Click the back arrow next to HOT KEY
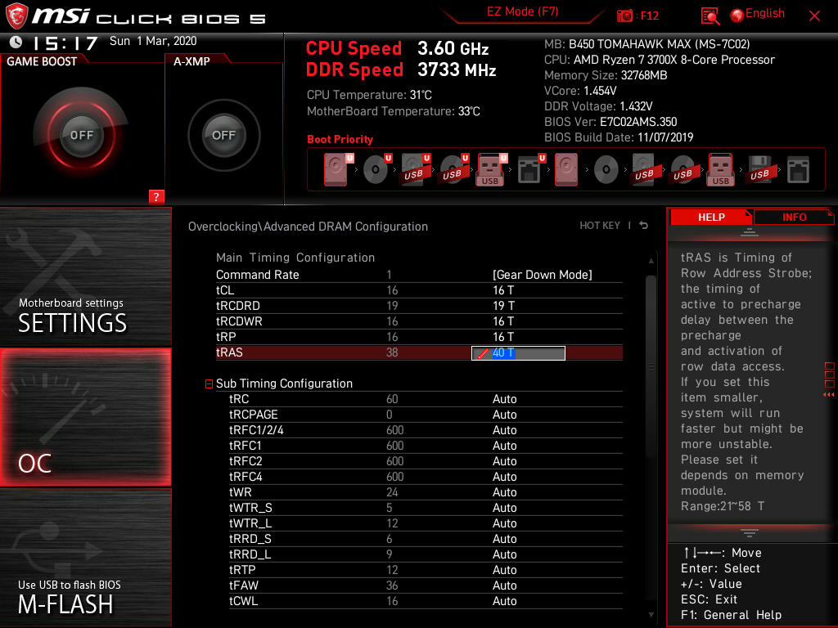Screen dimensions: 838x628 (644, 226)
